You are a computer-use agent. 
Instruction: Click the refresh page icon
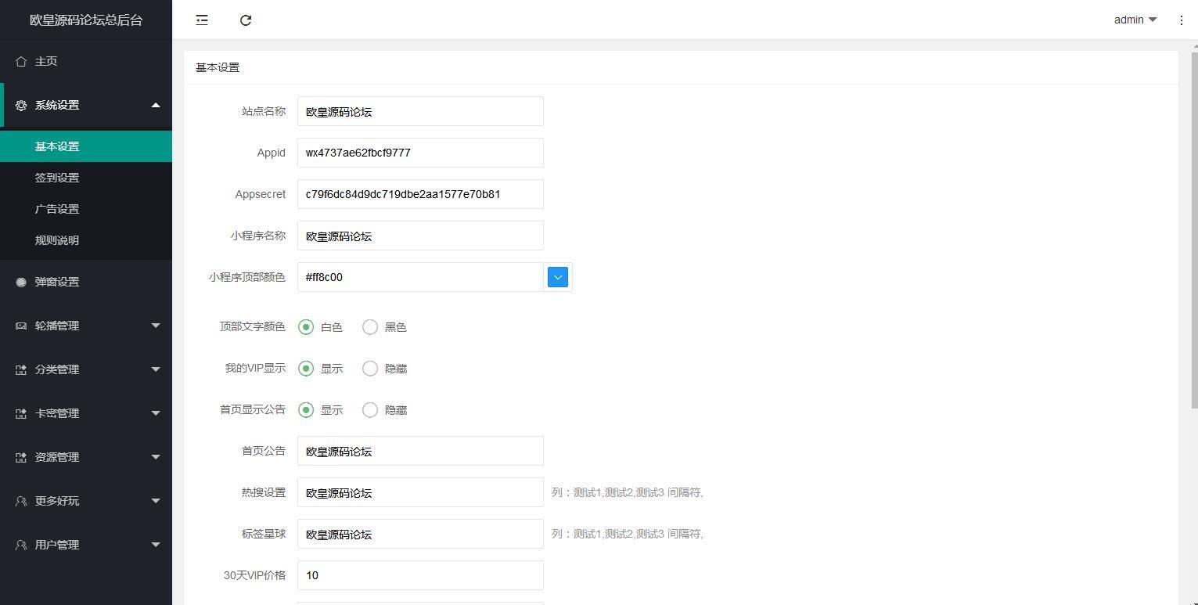tap(246, 20)
